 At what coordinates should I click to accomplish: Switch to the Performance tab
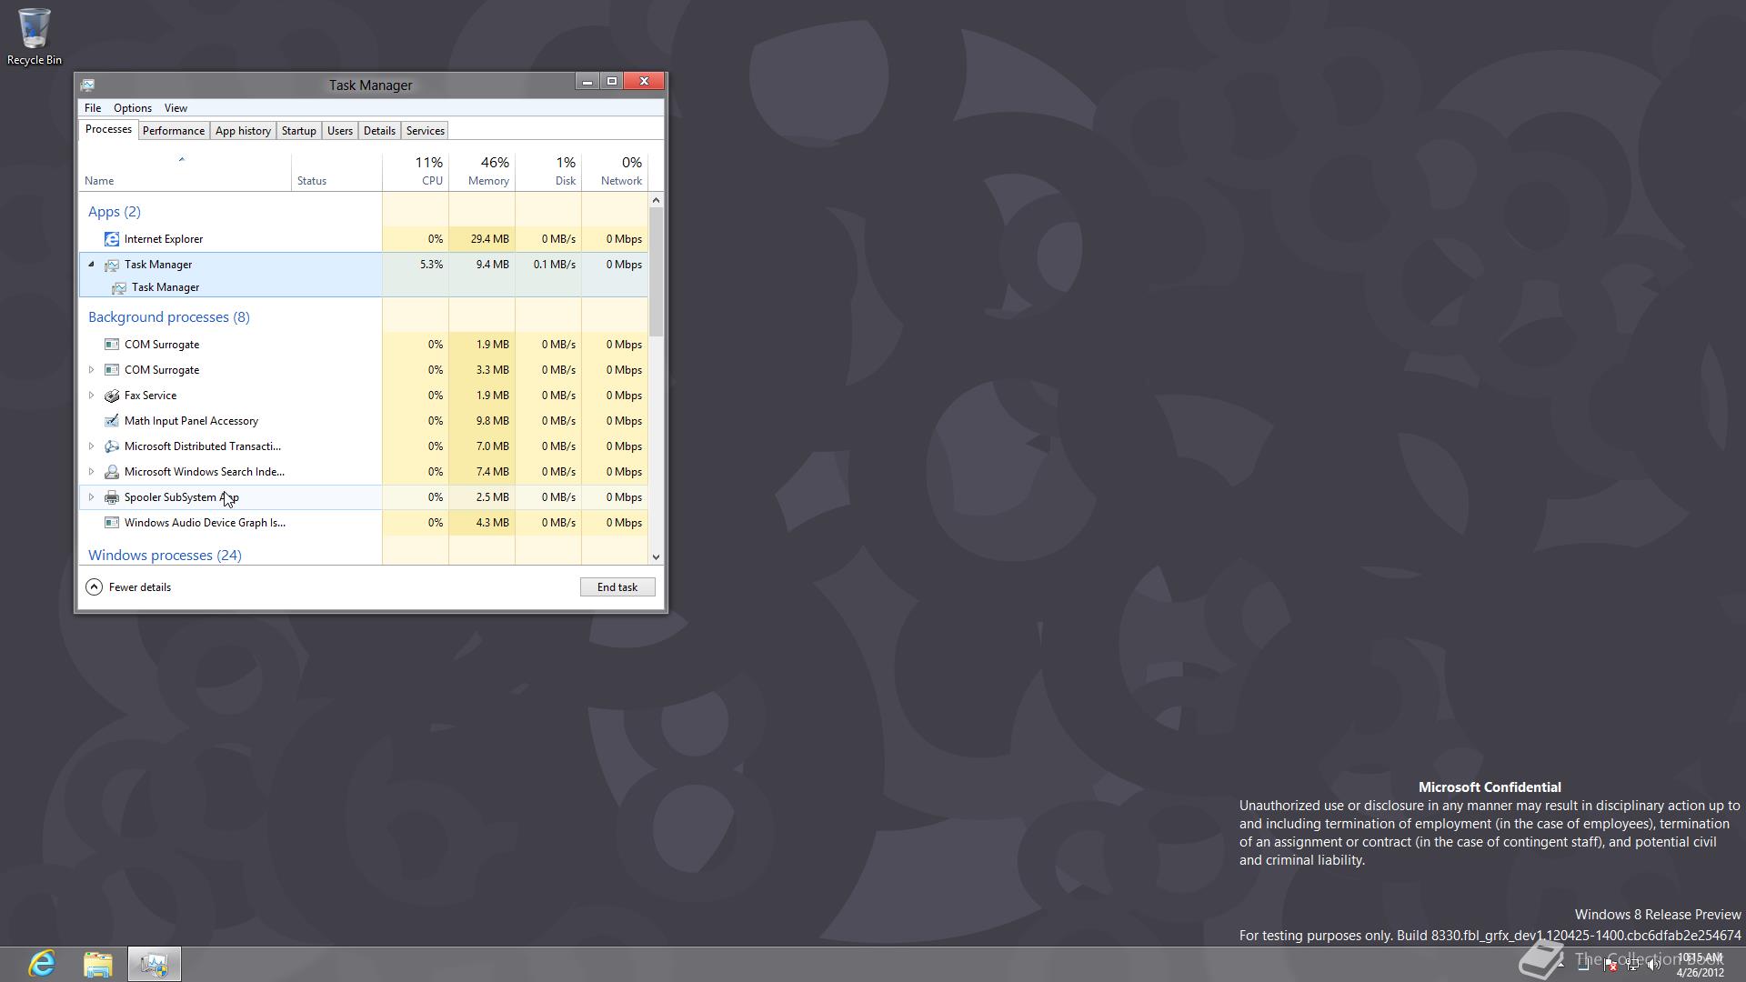tap(173, 131)
